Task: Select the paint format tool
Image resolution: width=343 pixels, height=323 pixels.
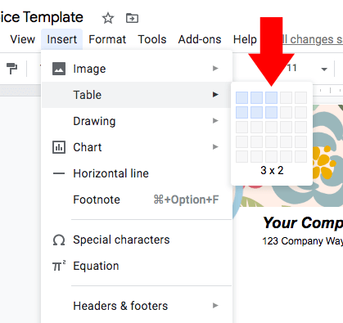Action: coord(11,69)
